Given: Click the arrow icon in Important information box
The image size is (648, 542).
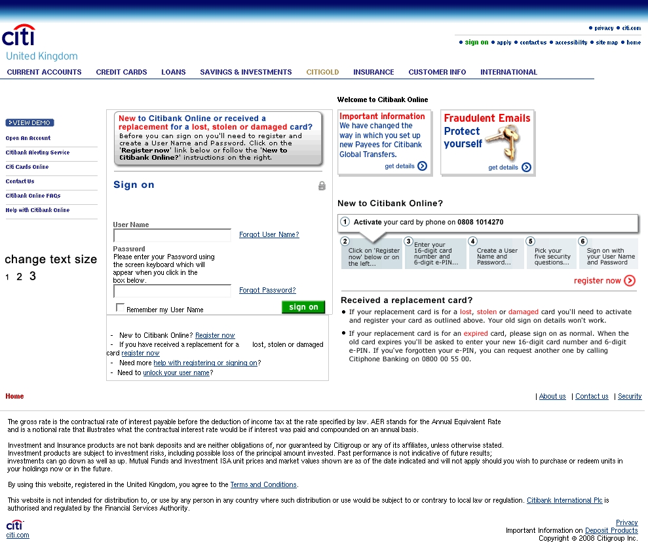Looking at the screenshot, I should point(422,166).
